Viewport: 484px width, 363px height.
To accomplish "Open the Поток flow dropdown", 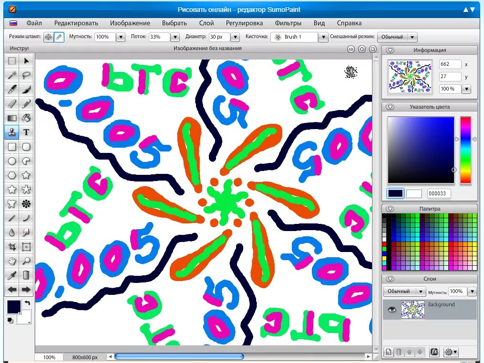I will click(175, 37).
